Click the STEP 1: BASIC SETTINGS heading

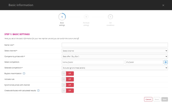(x=17, y=34)
